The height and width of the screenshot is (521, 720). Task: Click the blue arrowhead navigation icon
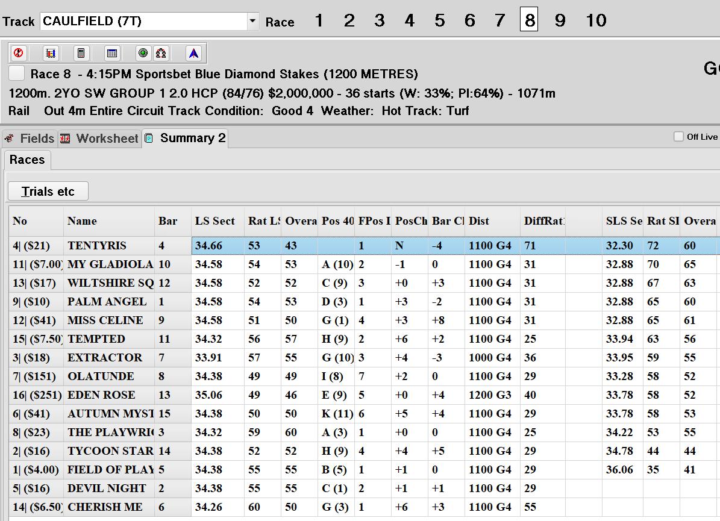[193, 53]
